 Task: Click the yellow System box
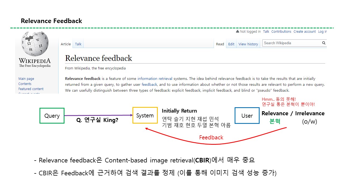click(145, 116)
